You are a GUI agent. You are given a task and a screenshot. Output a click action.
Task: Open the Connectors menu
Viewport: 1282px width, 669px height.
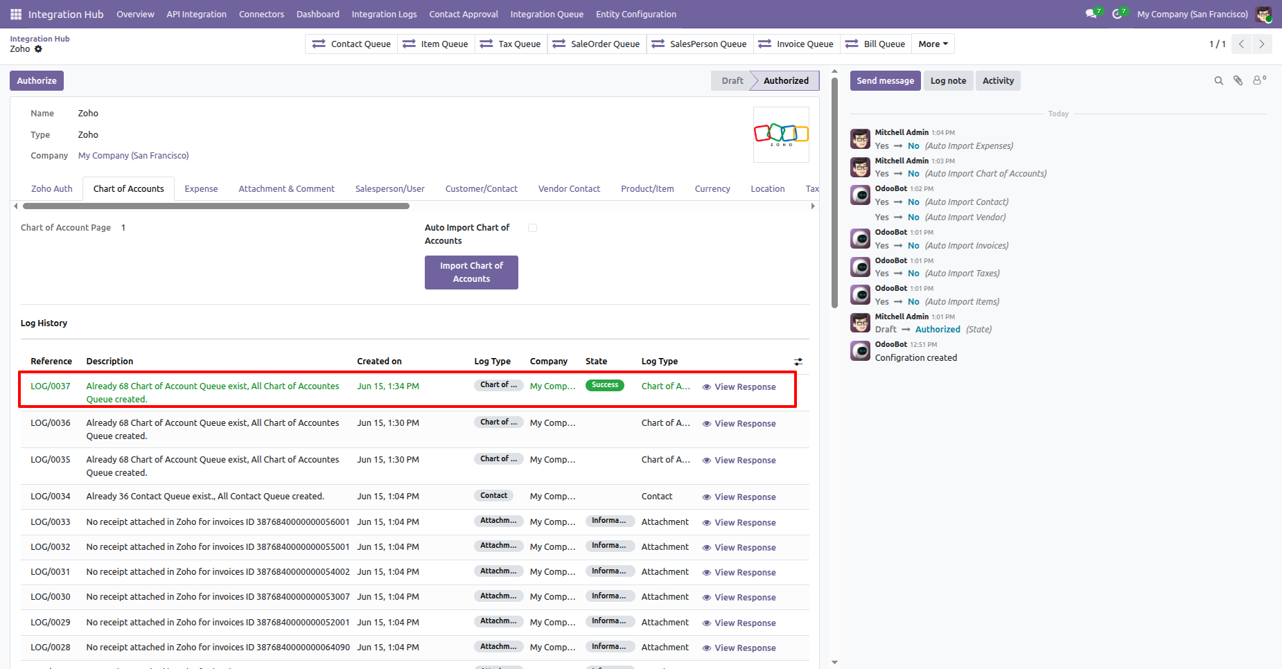pos(261,14)
